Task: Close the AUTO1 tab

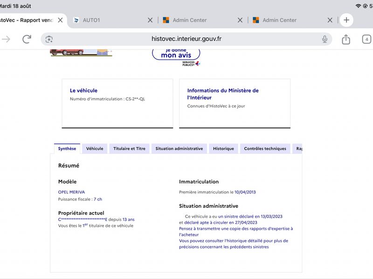Action: [150, 20]
